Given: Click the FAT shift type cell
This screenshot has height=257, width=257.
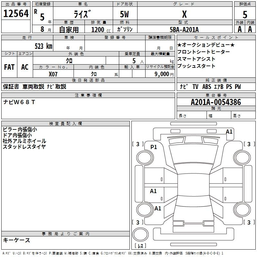Looking at the screenshot, I should (x=9, y=67).
